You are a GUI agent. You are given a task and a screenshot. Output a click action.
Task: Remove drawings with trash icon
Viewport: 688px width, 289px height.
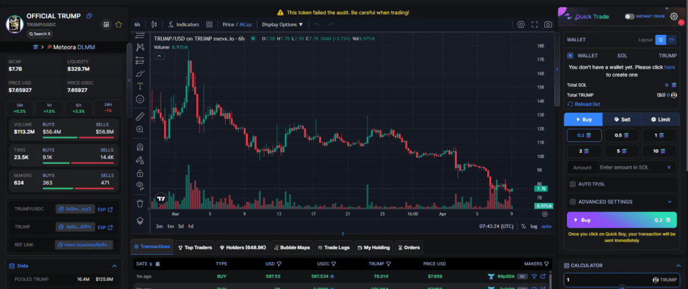coord(140,204)
